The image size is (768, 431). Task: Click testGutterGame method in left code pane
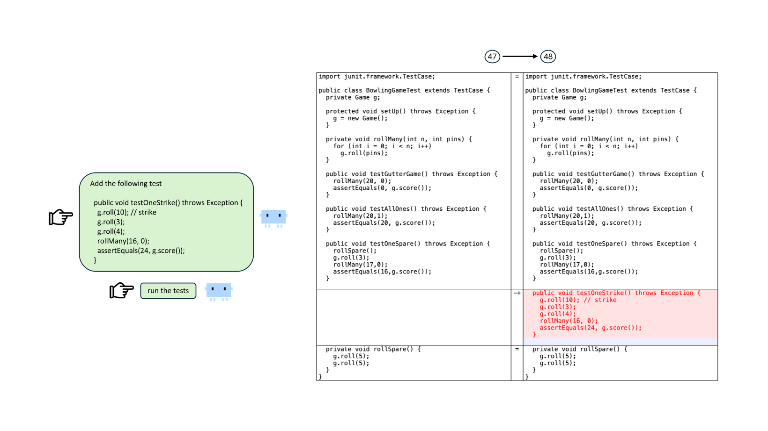coord(411,174)
